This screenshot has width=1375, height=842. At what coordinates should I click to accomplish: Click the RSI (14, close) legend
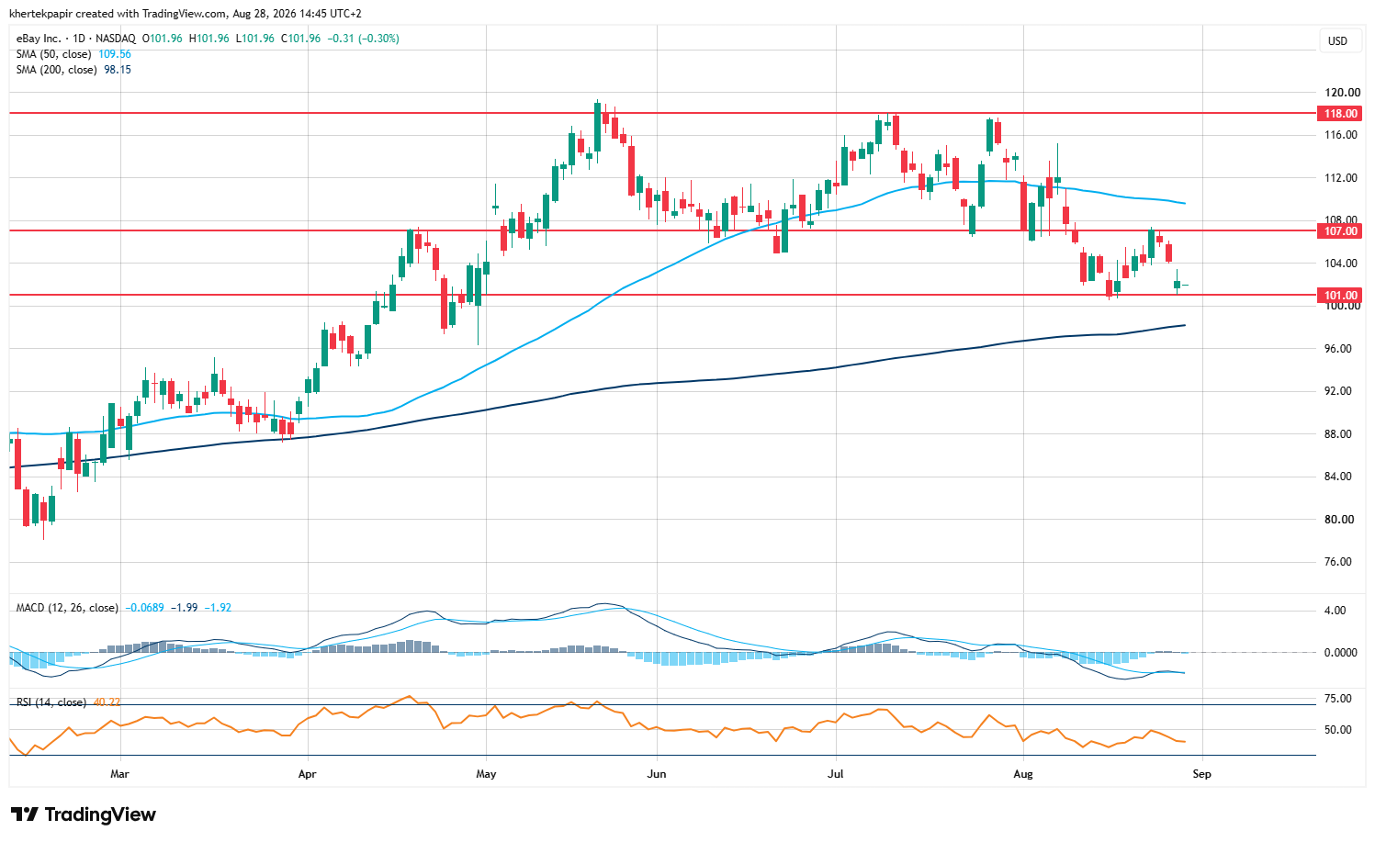tap(51, 702)
